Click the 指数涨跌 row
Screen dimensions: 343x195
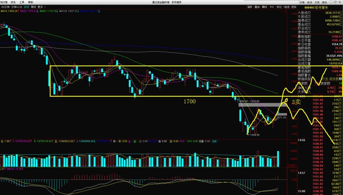320,48
